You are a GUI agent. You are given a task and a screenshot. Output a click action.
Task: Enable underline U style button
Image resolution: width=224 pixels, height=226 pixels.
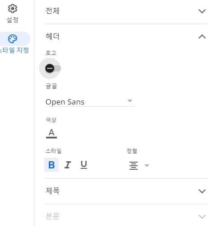84,165
